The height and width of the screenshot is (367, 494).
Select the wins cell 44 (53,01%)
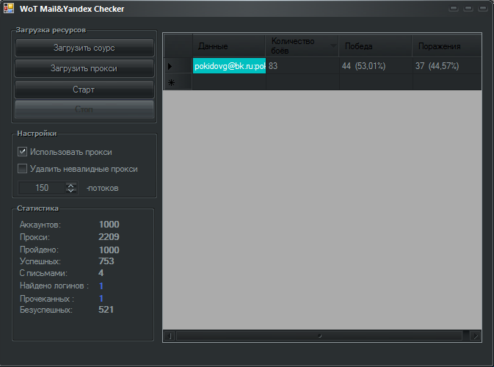tap(376, 66)
